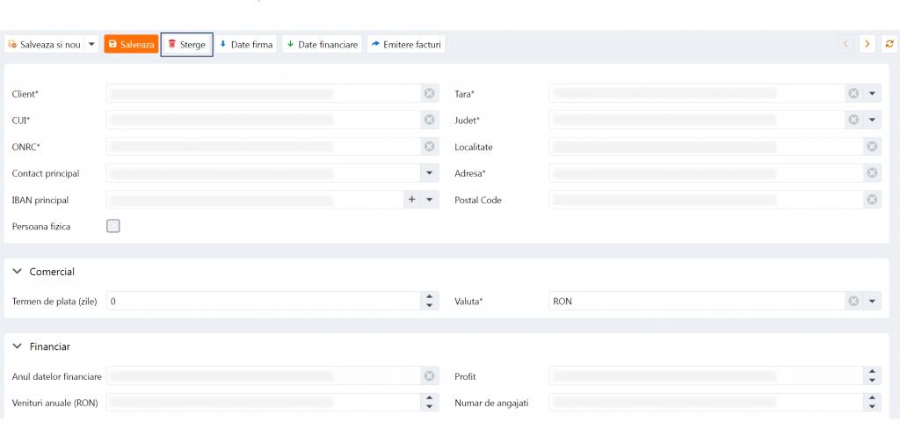
Task: Clear the CUI field value
Action: pos(429,120)
